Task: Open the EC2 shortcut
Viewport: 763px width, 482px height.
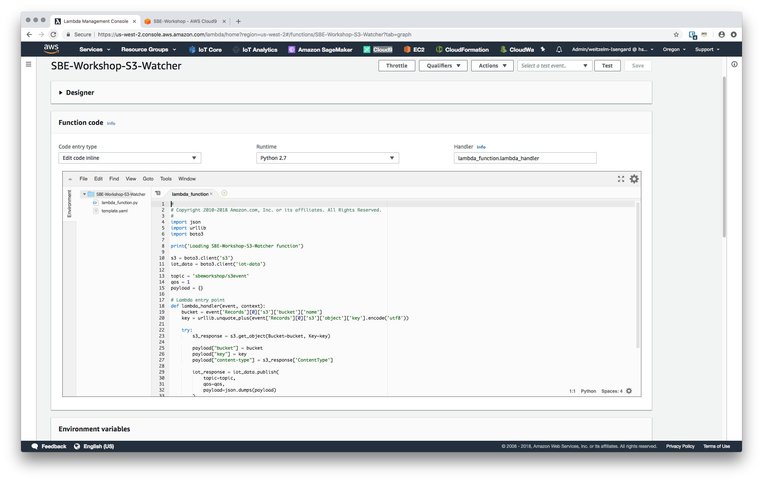Action: 414,50
